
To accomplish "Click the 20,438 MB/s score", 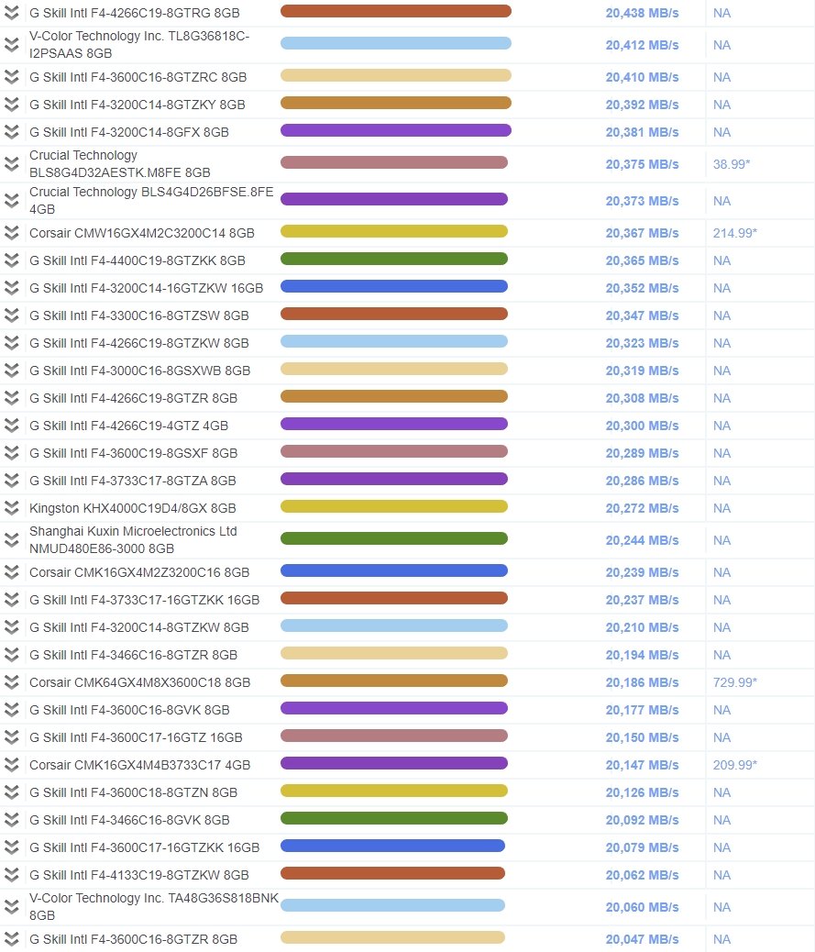I will 642,13.
